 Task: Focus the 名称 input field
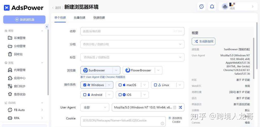pos(132,31)
